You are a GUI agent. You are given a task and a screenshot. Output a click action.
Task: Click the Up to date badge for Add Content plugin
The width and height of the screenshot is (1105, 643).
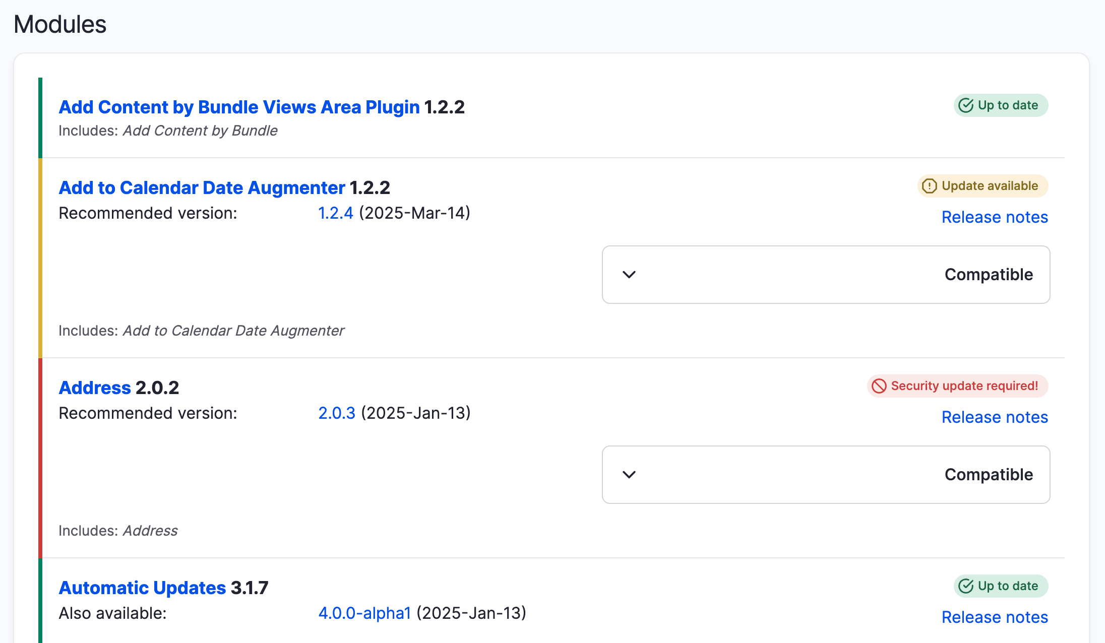tap(1001, 105)
